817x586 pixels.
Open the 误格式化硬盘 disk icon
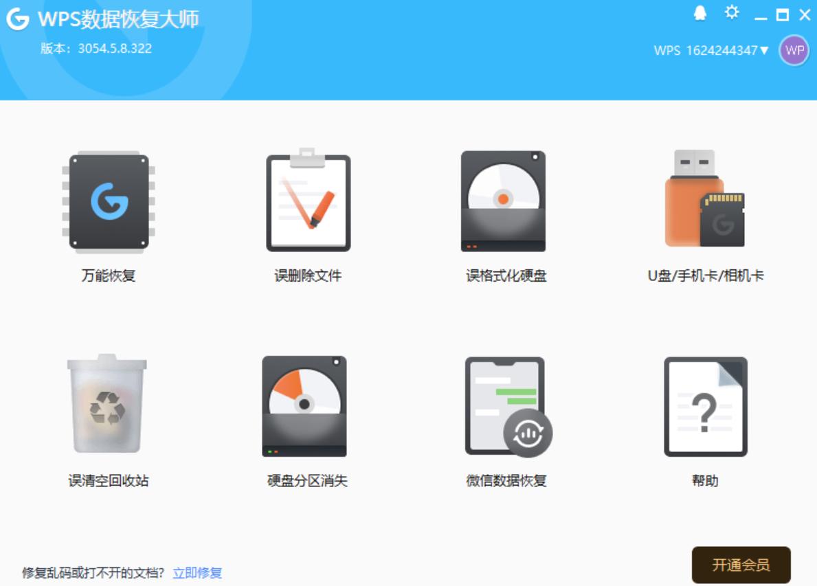coord(504,201)
